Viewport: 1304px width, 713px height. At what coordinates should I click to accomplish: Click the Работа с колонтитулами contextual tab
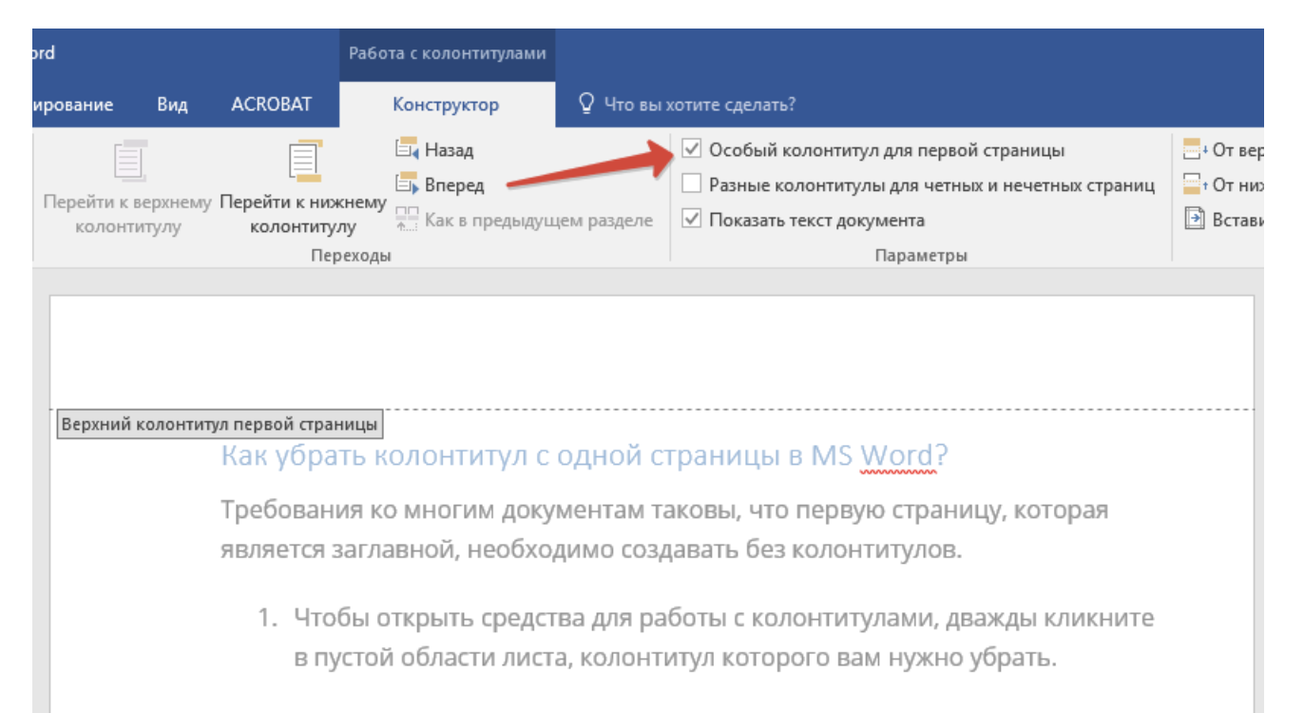point(448,53)
